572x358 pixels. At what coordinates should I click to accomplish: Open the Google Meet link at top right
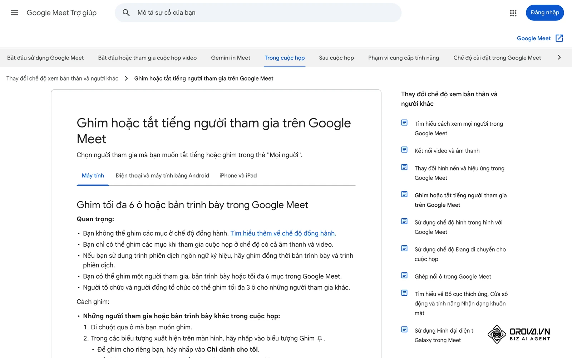(534, 38)
